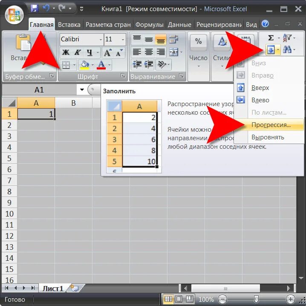Viewport: 306px width, 306px height.
Task: Expand the fill color dropdown arrow
Action: click(93, 65)
